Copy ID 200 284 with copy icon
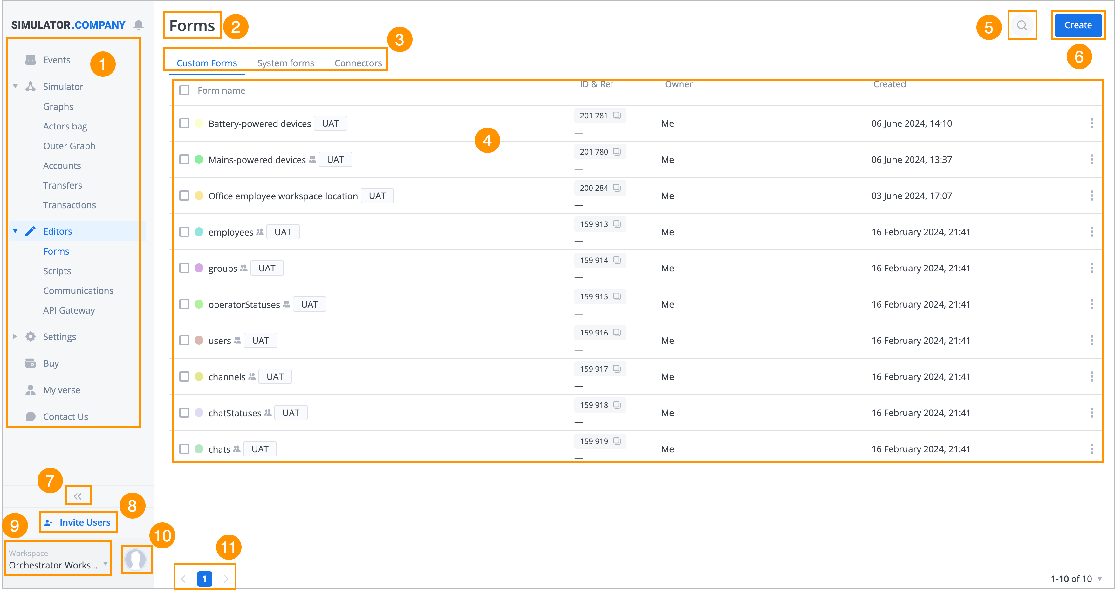This screenshot has height=591, width=1115. point(617,188)
